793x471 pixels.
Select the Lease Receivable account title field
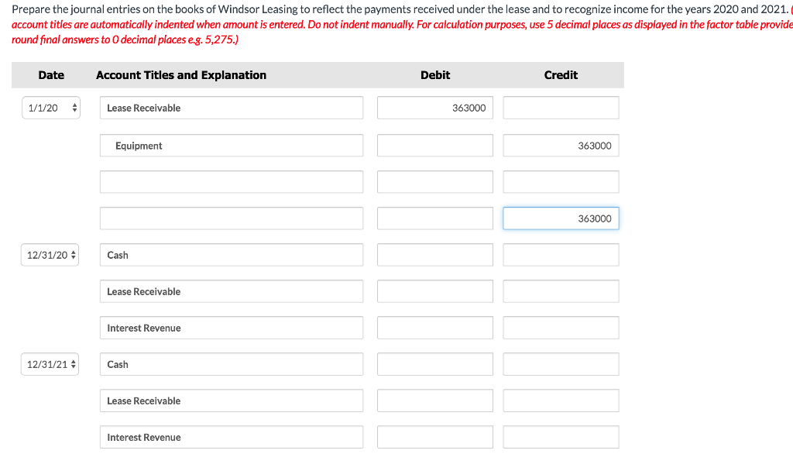pos(231,108)
